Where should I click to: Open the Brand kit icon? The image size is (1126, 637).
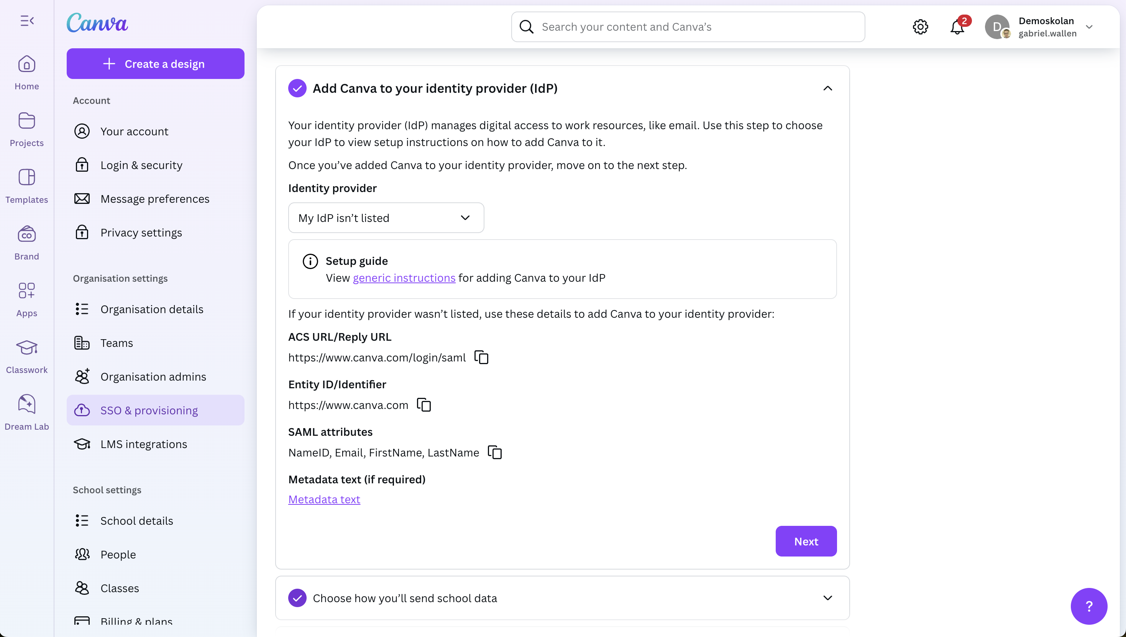coord(27,242)
